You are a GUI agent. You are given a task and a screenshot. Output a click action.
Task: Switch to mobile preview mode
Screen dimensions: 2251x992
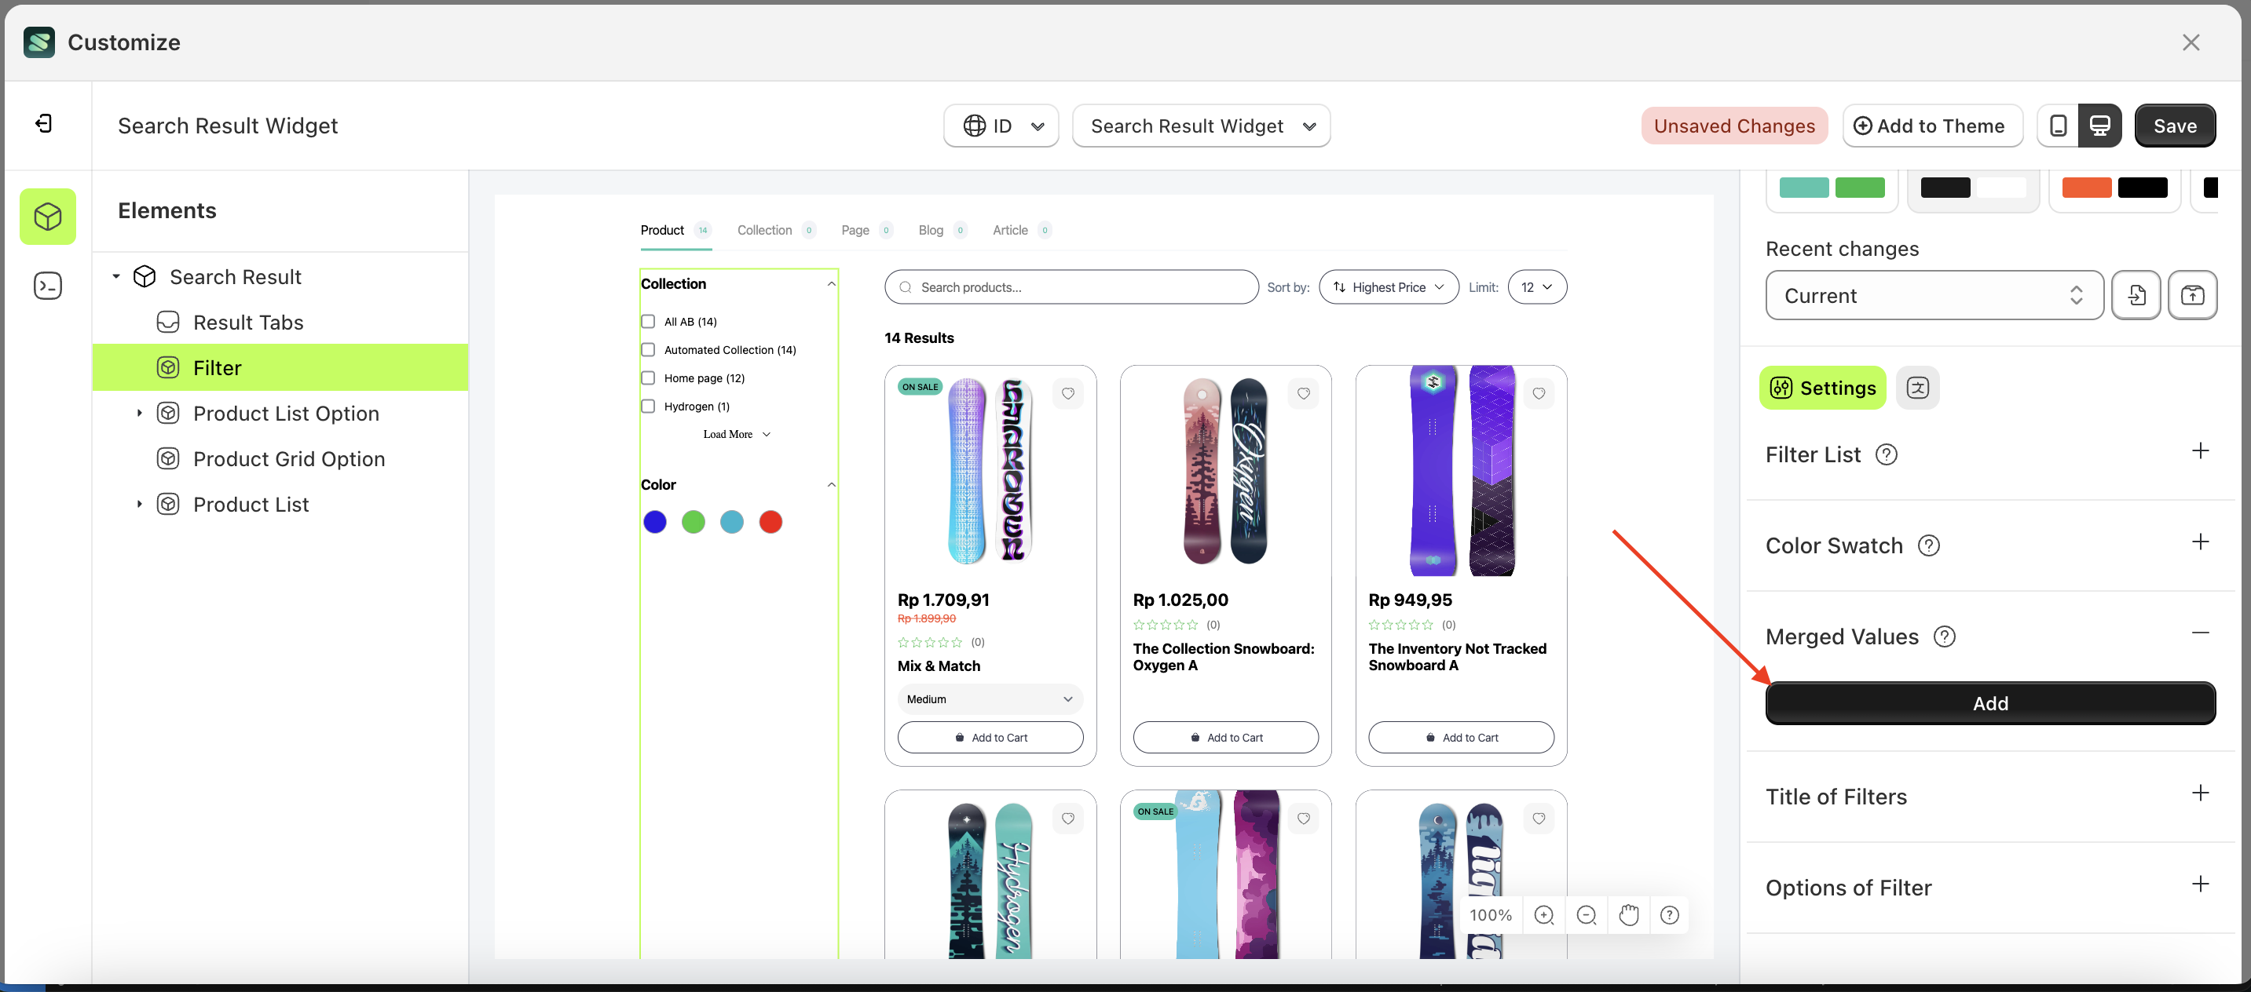[x=2059, y=125]
